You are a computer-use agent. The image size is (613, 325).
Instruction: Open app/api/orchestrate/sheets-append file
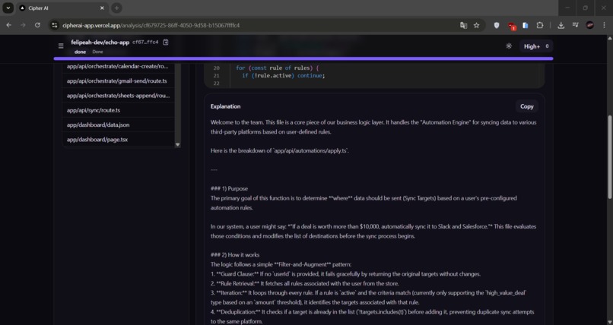tap(118, 96)
